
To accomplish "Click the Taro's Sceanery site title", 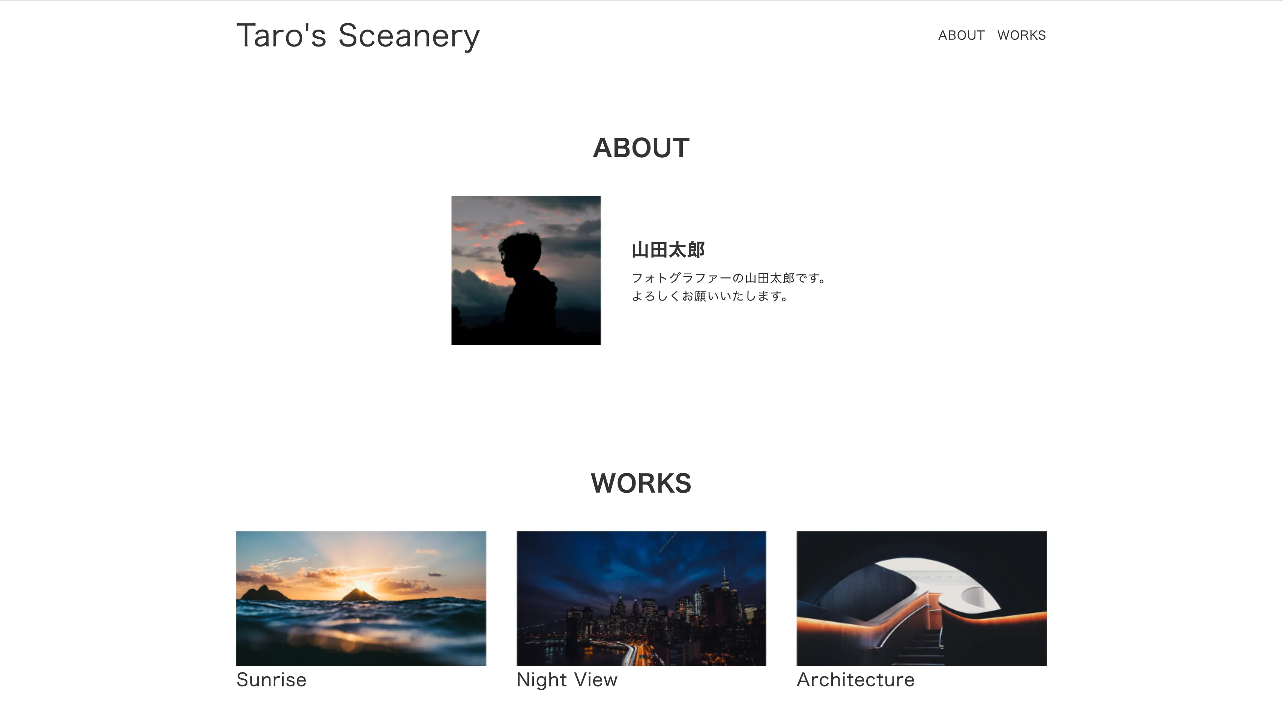I will pos(359,35).
